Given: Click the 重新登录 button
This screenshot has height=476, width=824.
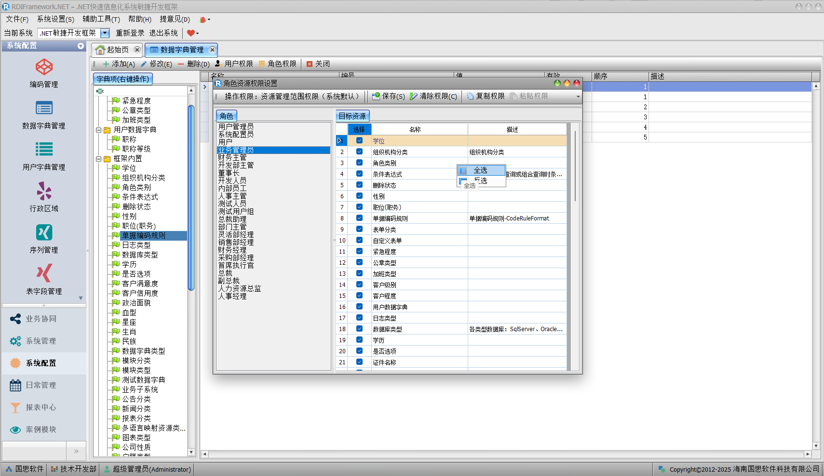Looking at the screenshot, I should tap(130, 33).
